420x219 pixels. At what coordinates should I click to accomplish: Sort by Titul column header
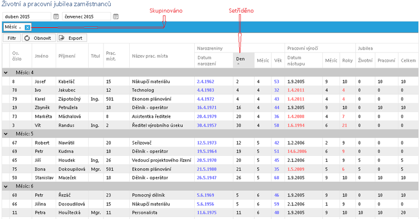(96, 56)
